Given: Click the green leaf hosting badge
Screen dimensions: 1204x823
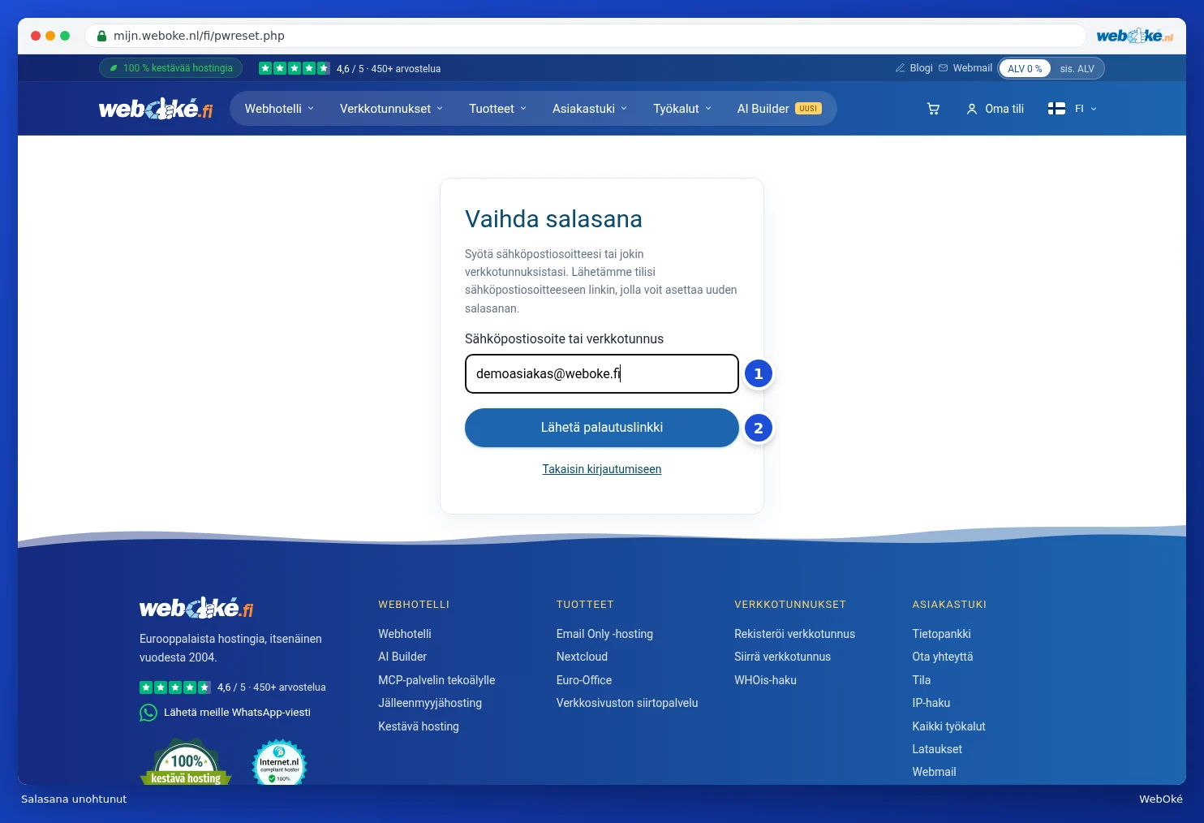Looking at the screenshot, I should click(x=170, y=68).
